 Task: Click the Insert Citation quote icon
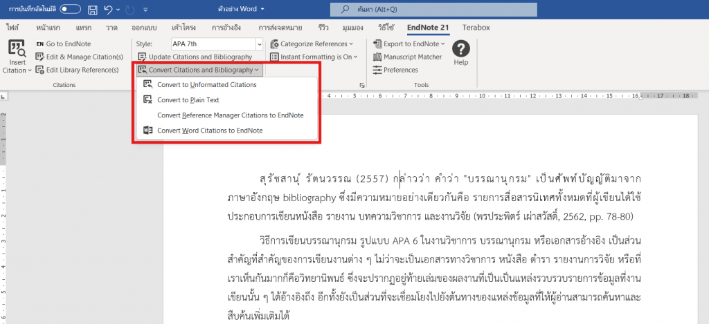tap(17, 48)
